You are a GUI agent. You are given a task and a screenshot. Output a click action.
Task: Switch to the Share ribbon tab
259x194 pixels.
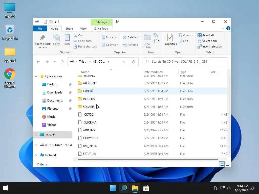(x=69, y=29)
